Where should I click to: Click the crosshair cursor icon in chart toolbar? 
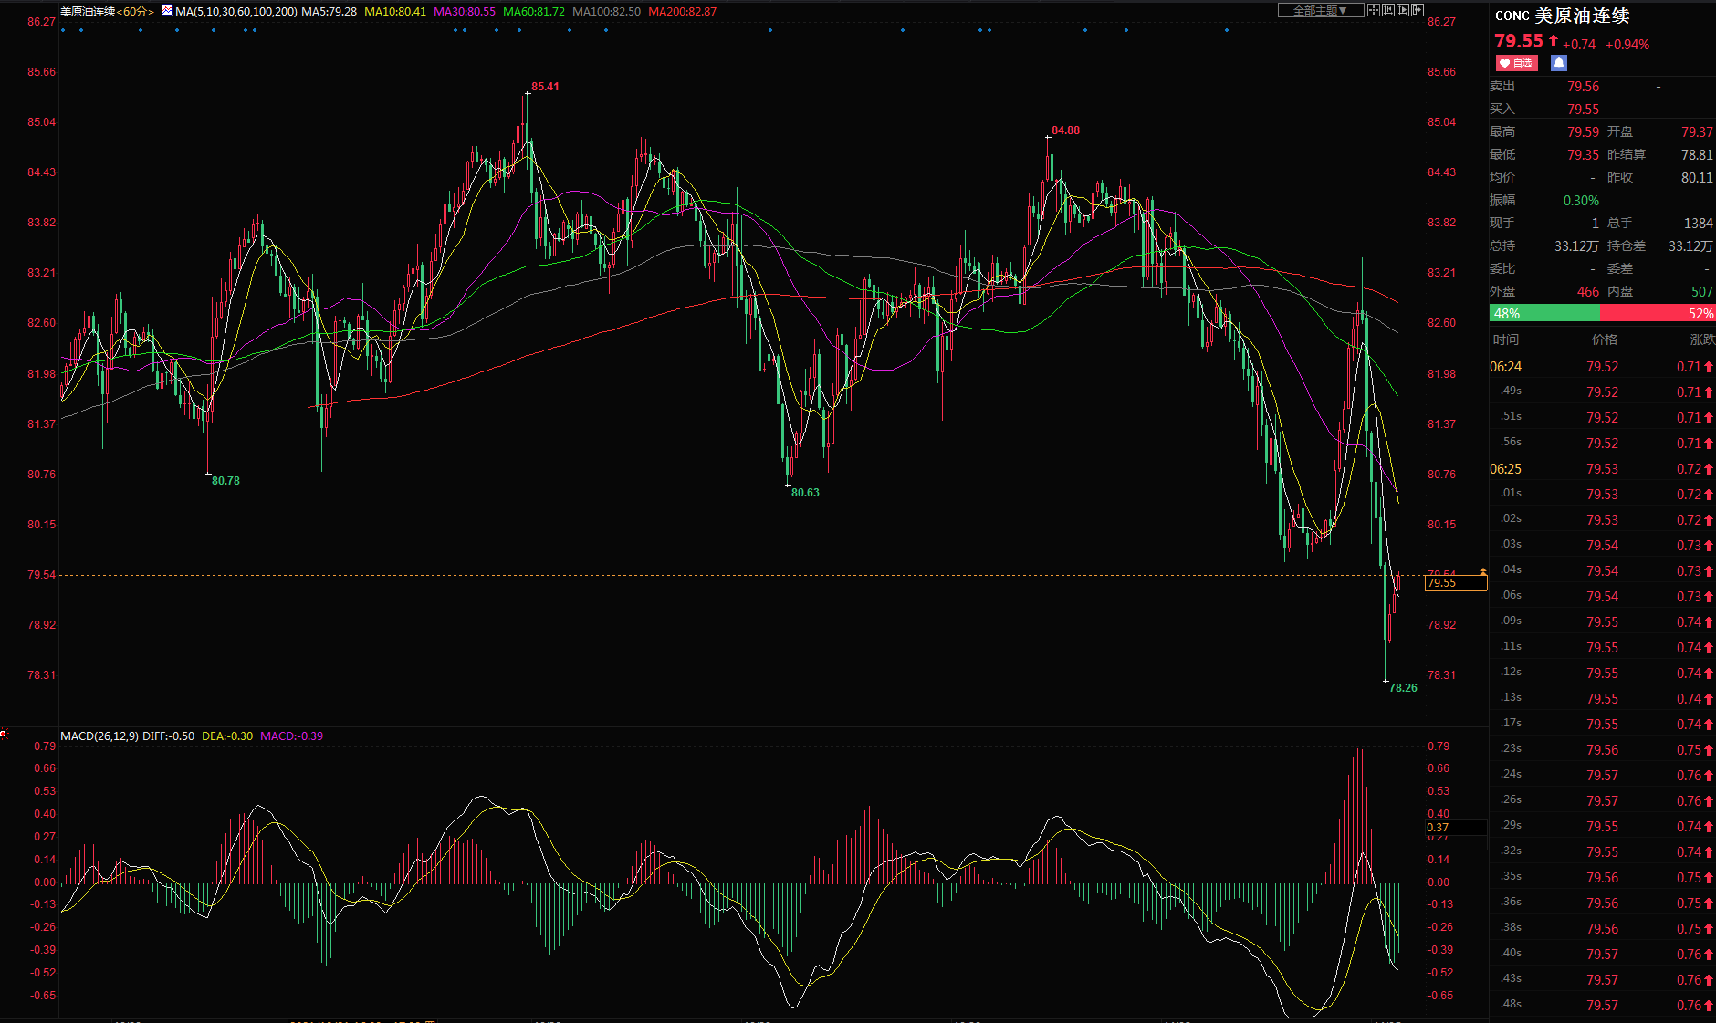(1374, 10)
